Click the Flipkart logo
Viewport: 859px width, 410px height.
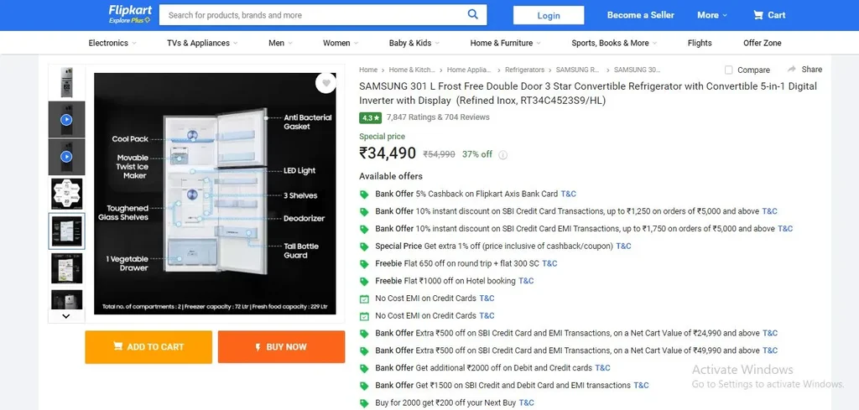(130, 10)
